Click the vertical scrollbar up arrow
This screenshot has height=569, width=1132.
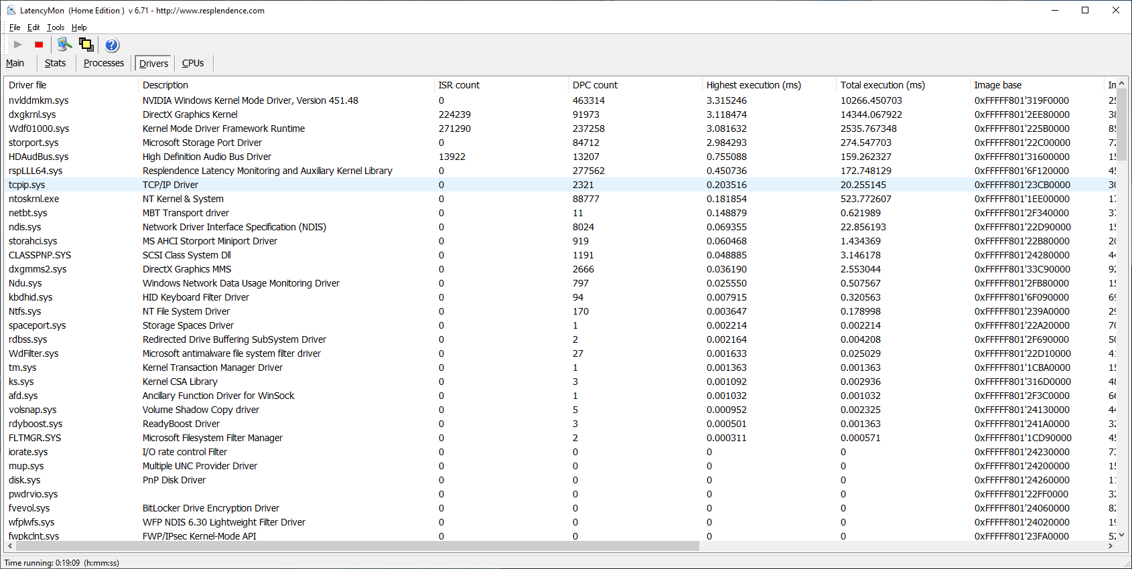1121,83
